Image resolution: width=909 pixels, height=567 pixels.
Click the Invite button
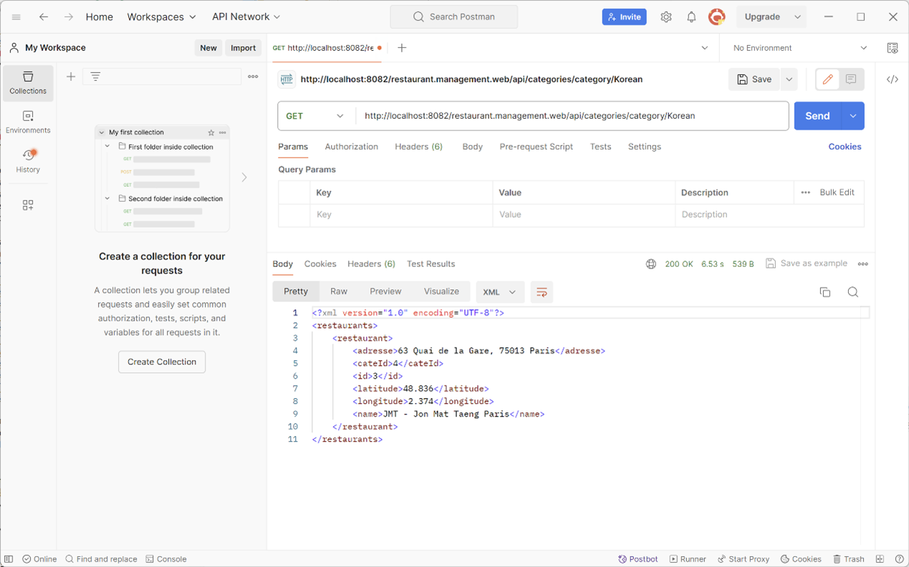(x=624, y=16)
